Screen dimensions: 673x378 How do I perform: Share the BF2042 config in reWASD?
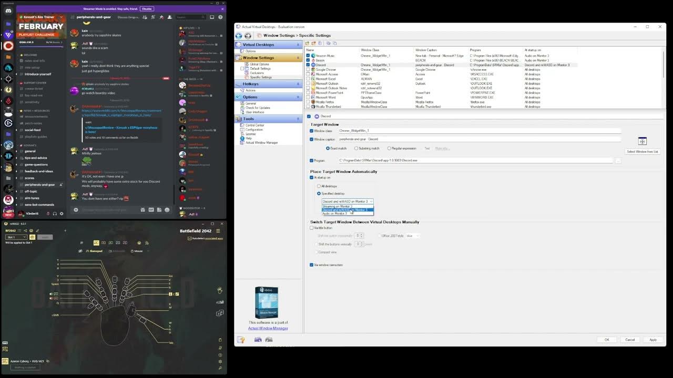pos(25,231)
